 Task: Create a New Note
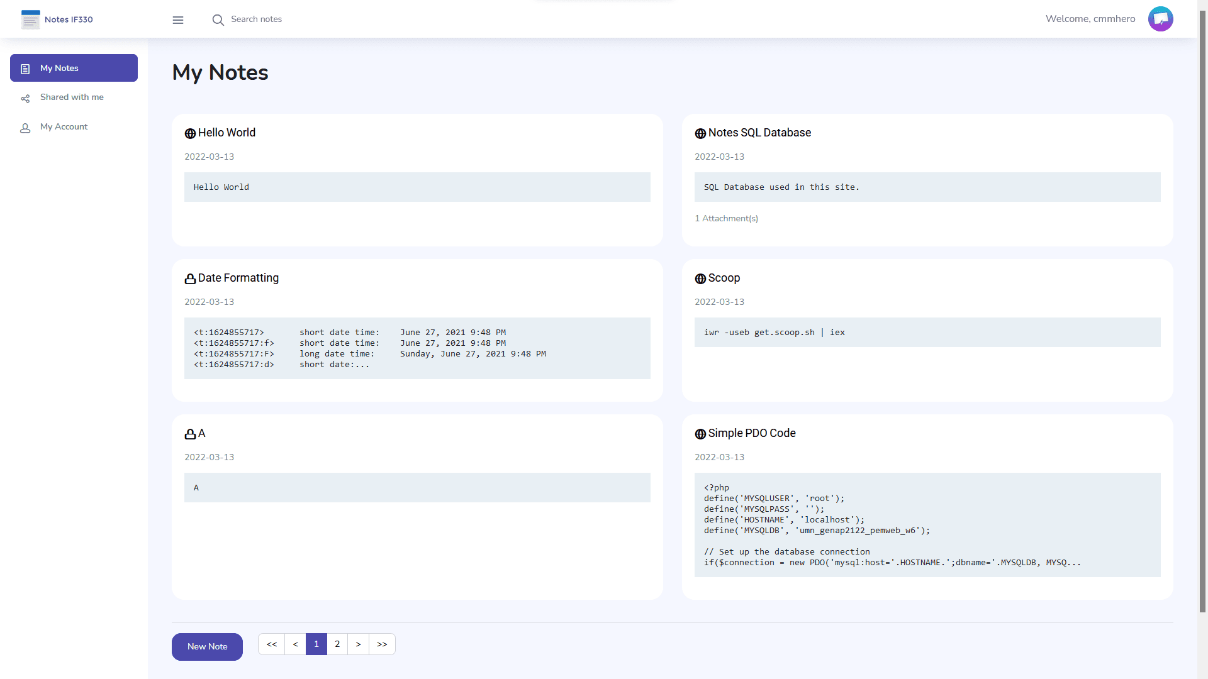tap(206, 646)
